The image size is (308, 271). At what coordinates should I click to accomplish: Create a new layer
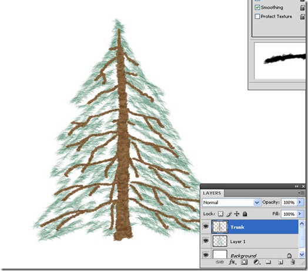(280, 262)
